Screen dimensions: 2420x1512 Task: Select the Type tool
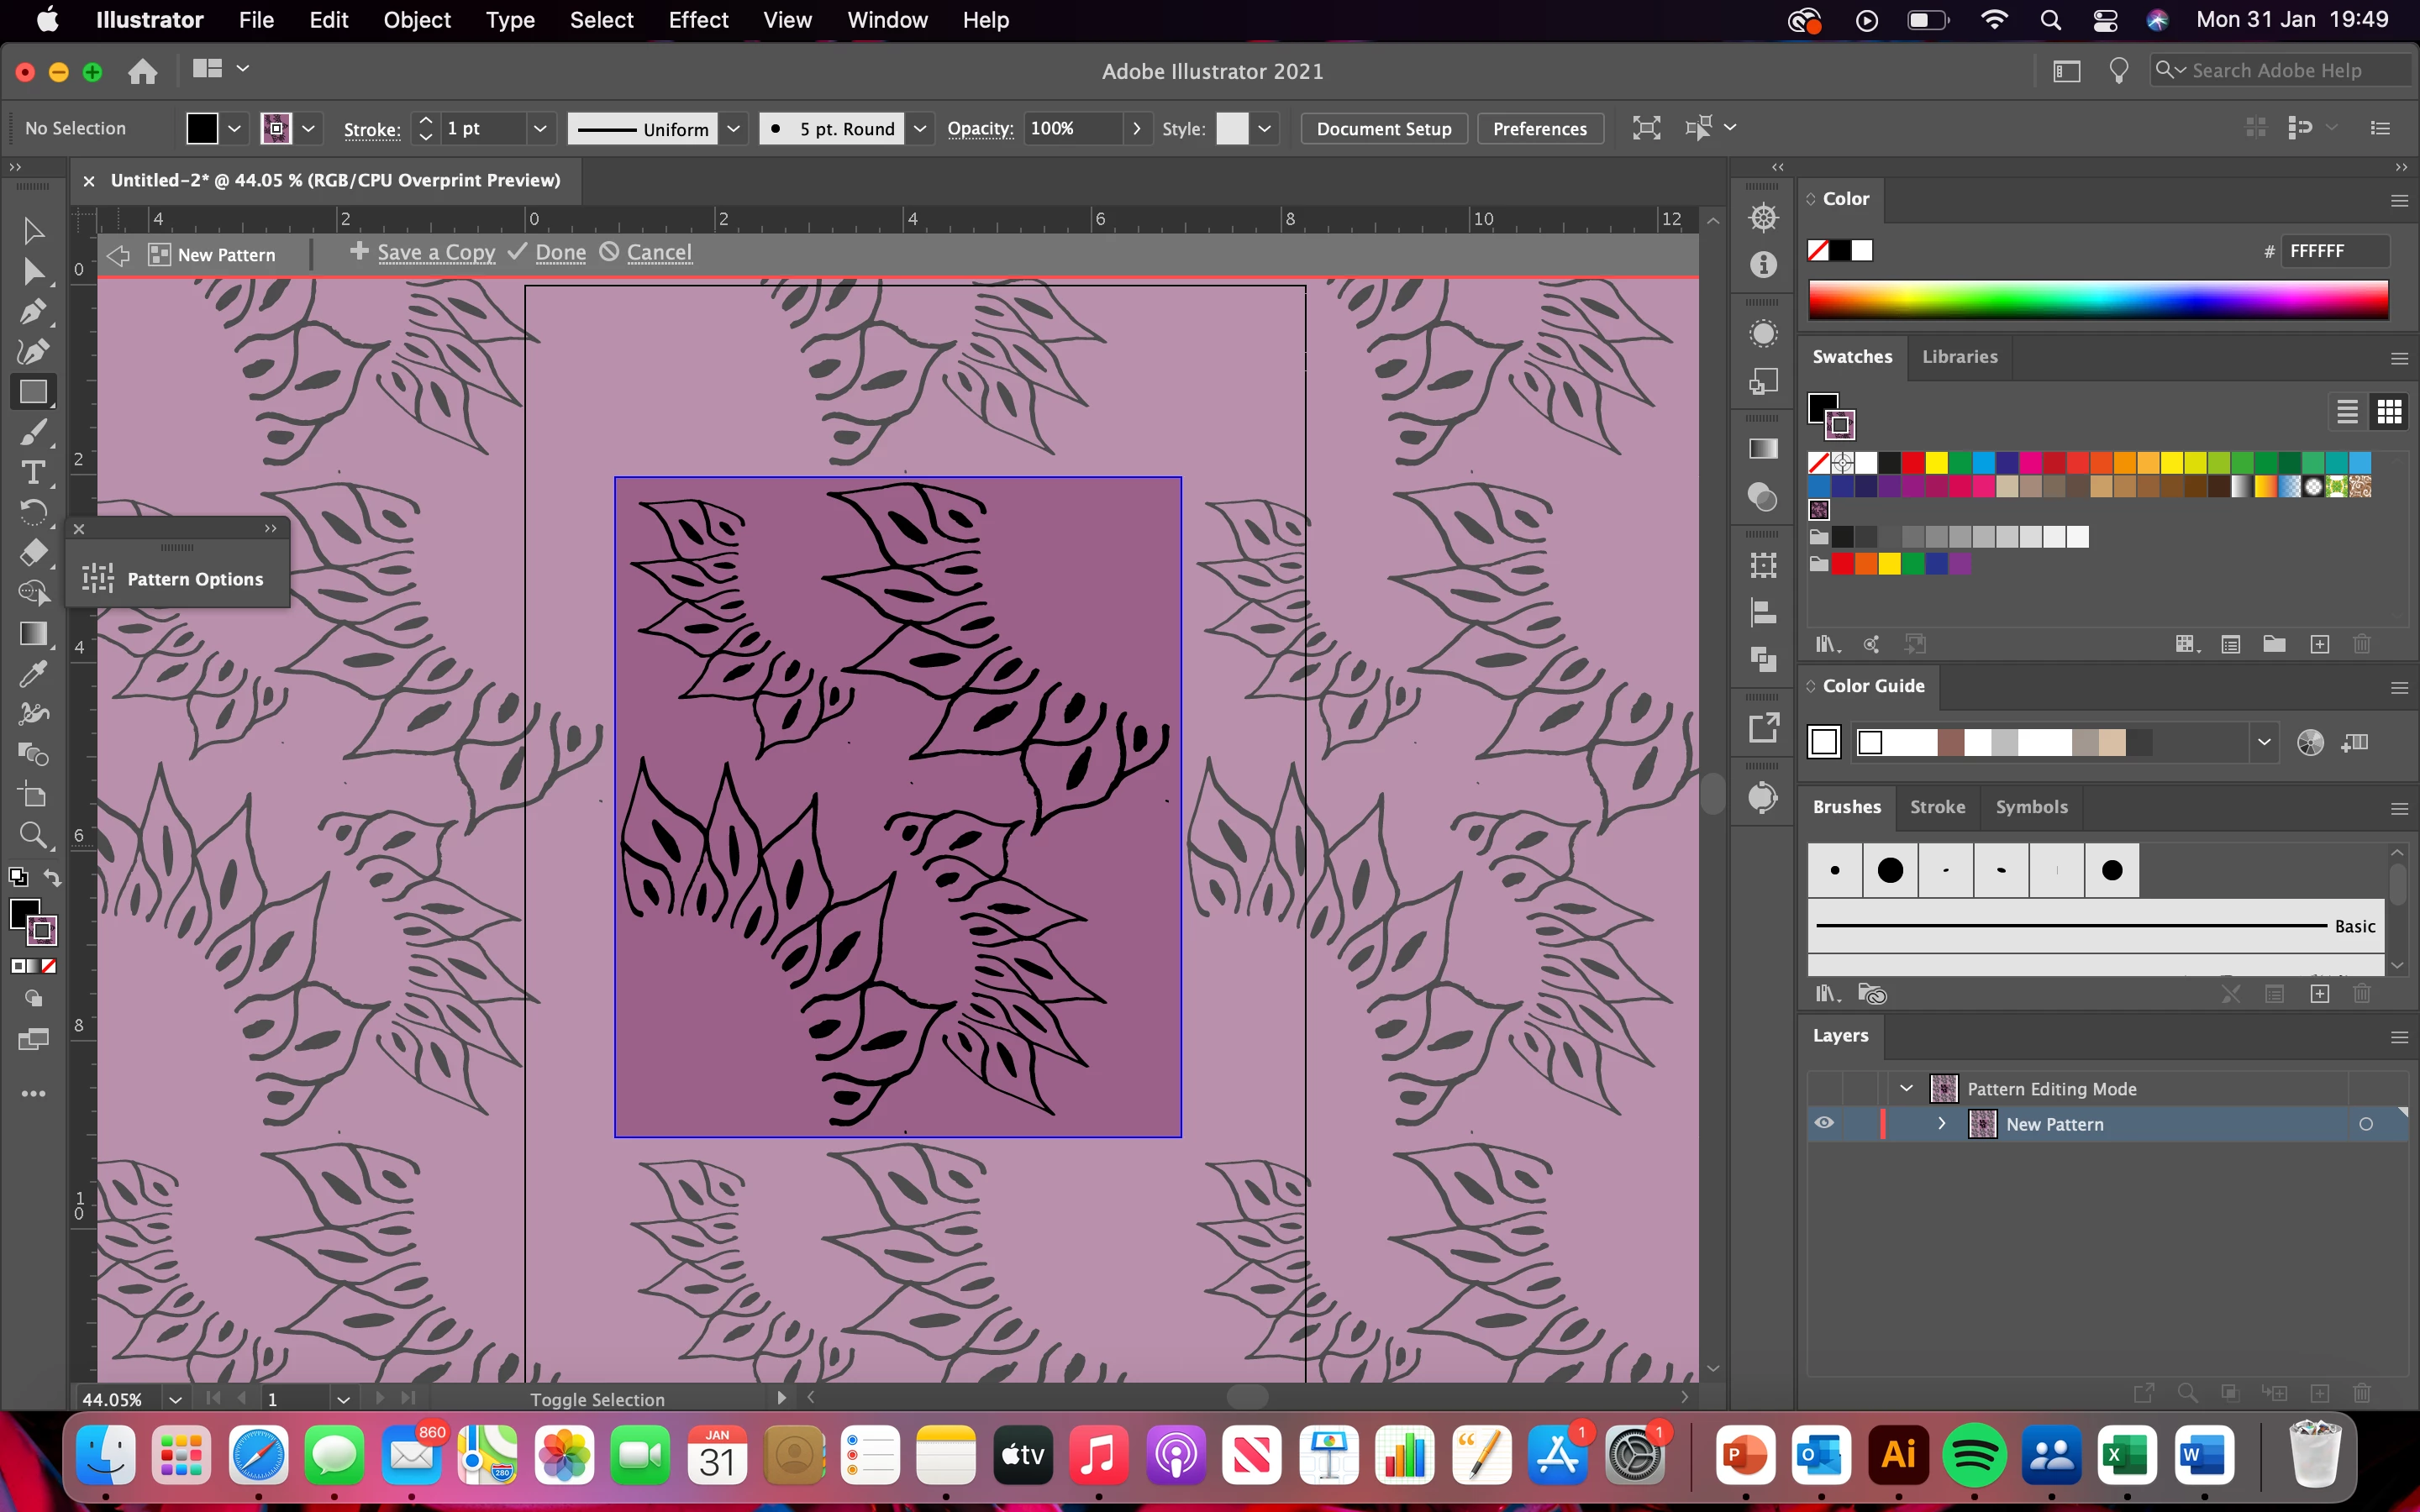tap(33, 472)
